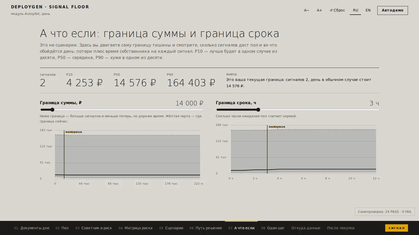Start the Автодемо mode
419x235 pixels.
click(393, 10)
